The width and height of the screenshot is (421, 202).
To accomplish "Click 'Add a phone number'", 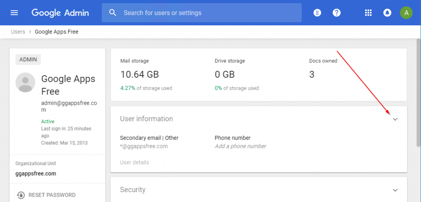I will (241, 146).
